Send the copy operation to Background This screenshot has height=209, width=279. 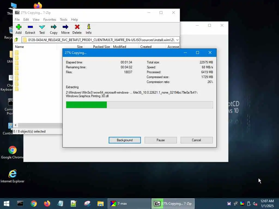tap(125, 140)
